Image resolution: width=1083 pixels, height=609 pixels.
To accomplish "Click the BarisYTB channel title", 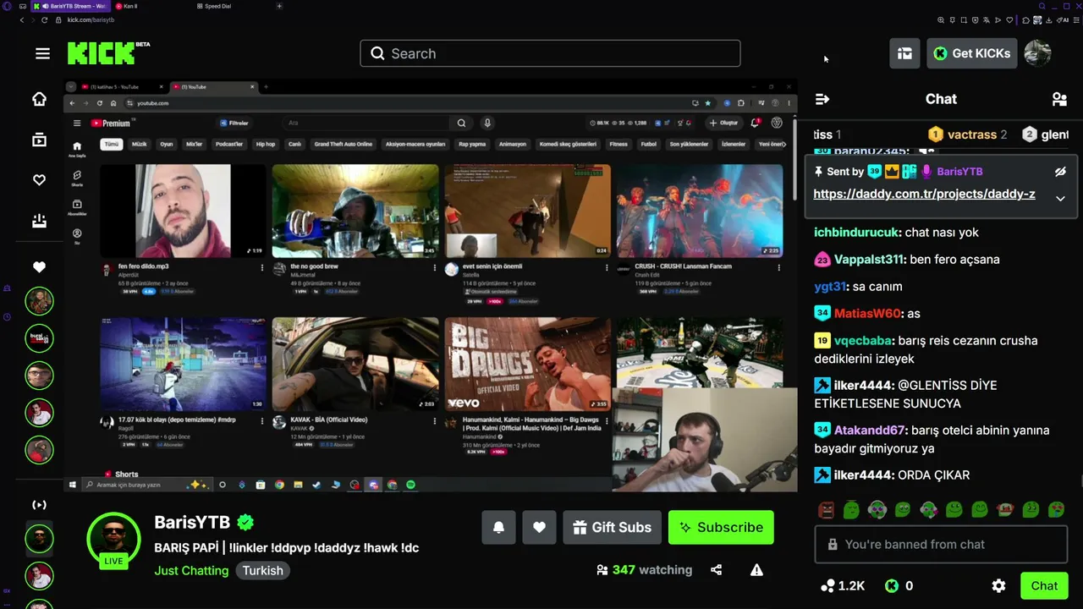I will pyautogui.click(x=192, y=522).
